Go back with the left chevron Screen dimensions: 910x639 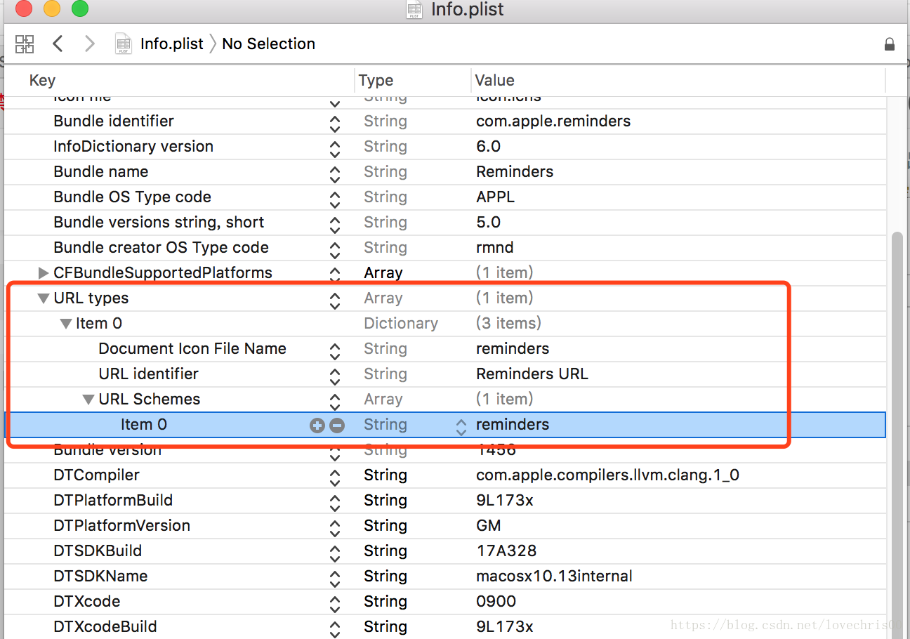click(x=58, y=44)
